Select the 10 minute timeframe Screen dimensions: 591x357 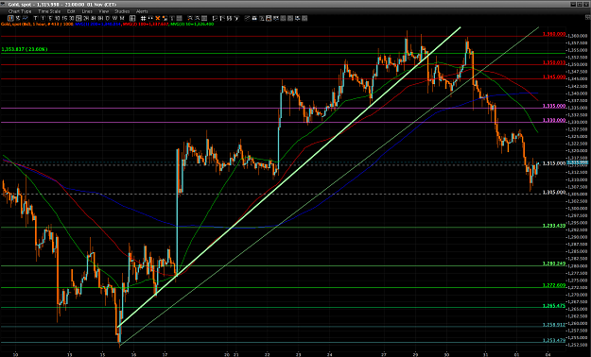[x=57, y=18]
